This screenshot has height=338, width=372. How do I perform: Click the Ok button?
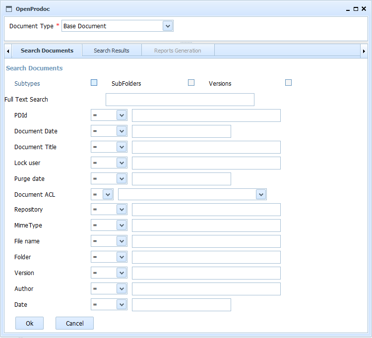tap(29, 323)
